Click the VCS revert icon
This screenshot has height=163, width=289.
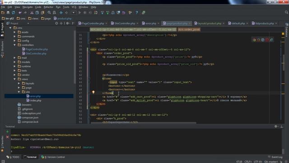pos(124,13)
